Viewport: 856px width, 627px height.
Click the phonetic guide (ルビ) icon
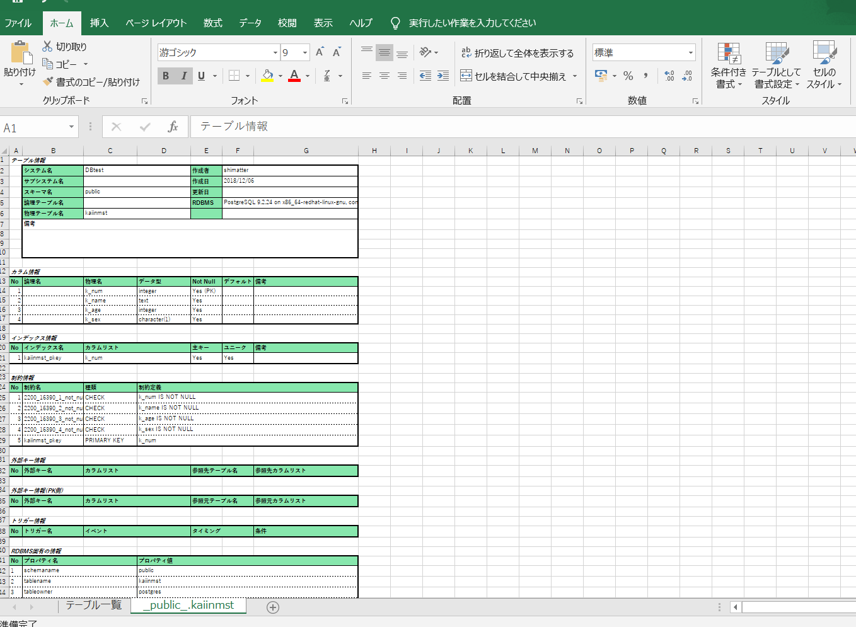327,76
